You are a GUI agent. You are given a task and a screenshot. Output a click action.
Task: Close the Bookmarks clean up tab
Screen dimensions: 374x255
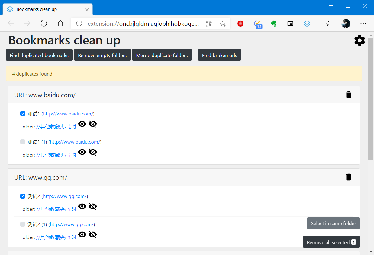(87, 10)
